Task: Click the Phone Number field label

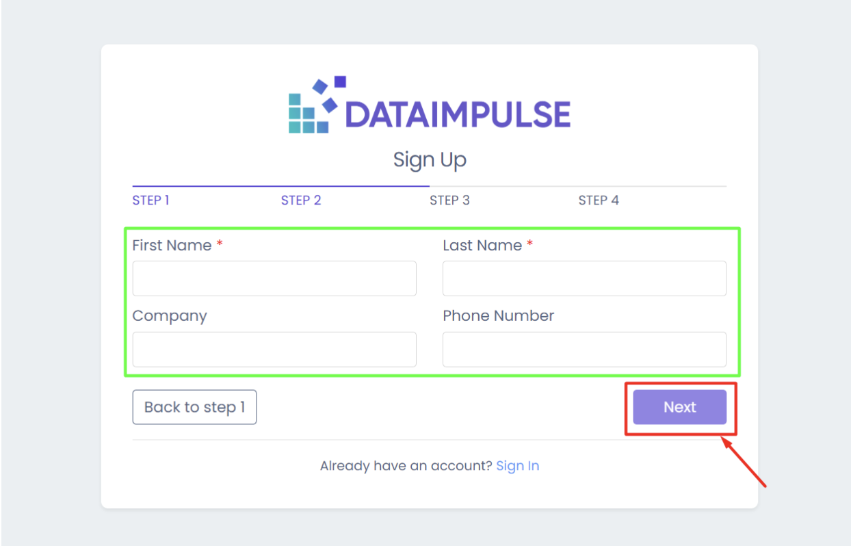Action: pyautogui.click(x=498, y=316)
